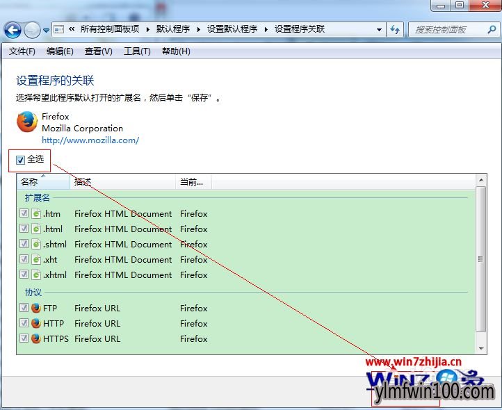The image size is (502, 410).
Task: Click the Firefox icon in HTTP row
Action: 36,323
